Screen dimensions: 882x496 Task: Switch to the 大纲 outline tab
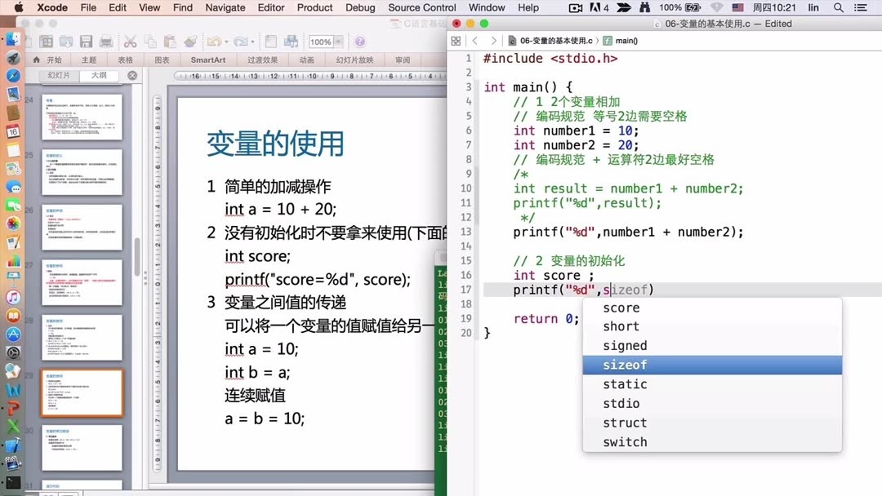coord(98,74)
